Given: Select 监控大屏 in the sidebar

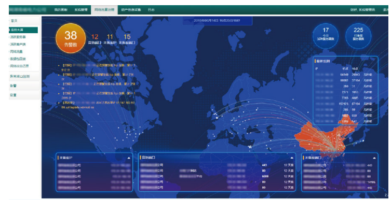Looking at the screenshot, I should point(23,30).
